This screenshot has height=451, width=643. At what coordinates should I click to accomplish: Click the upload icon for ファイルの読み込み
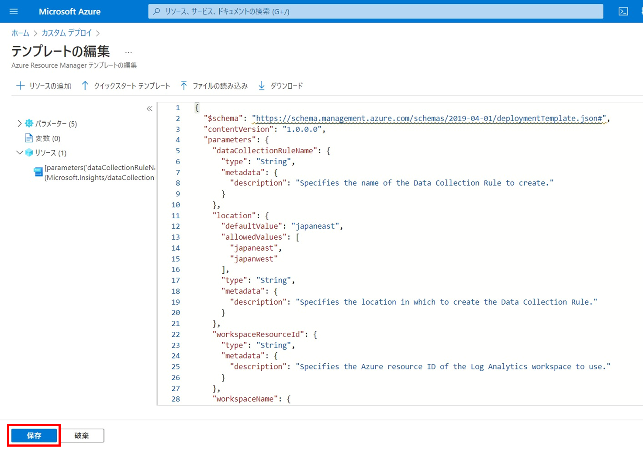click(184, 86)
